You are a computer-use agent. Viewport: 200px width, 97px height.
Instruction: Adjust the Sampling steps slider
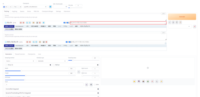coord(84,60)
